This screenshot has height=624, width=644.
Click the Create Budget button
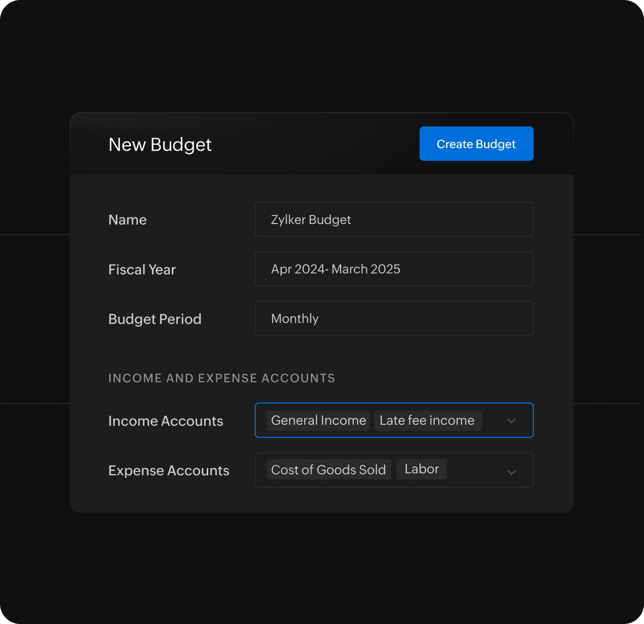(x=476, y=144)
